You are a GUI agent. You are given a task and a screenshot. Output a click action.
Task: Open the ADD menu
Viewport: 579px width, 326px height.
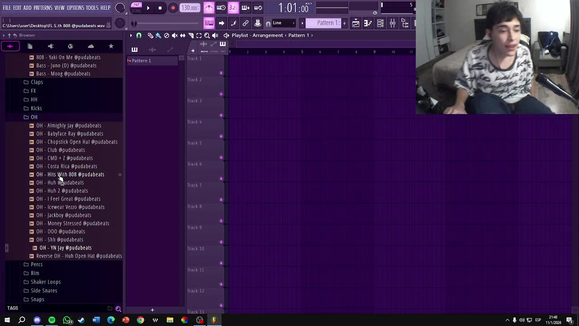27,8
